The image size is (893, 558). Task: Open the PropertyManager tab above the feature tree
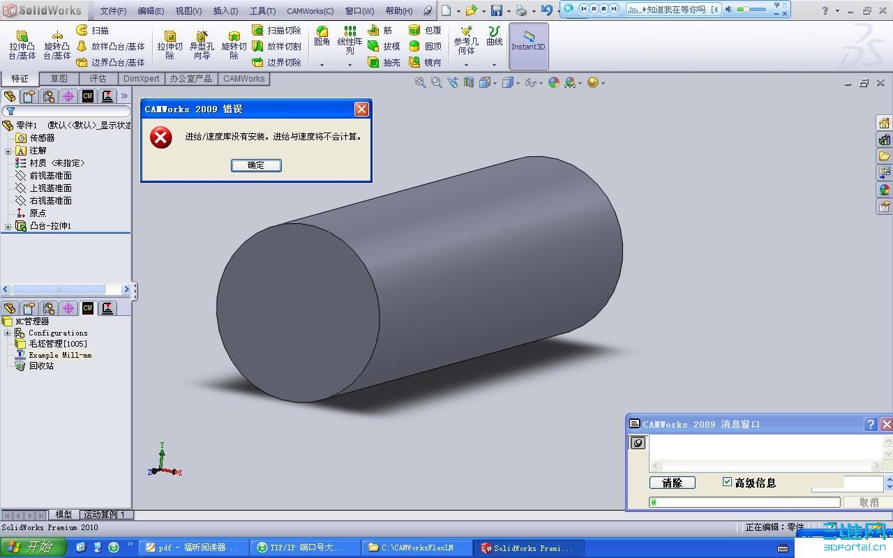pos(29,96)
